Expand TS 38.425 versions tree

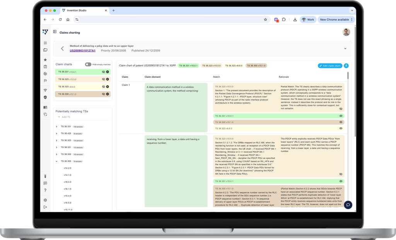click(x=56, y=133)
